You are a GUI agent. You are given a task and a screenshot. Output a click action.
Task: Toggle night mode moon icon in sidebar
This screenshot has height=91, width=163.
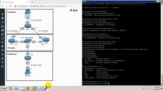[2, 58]
